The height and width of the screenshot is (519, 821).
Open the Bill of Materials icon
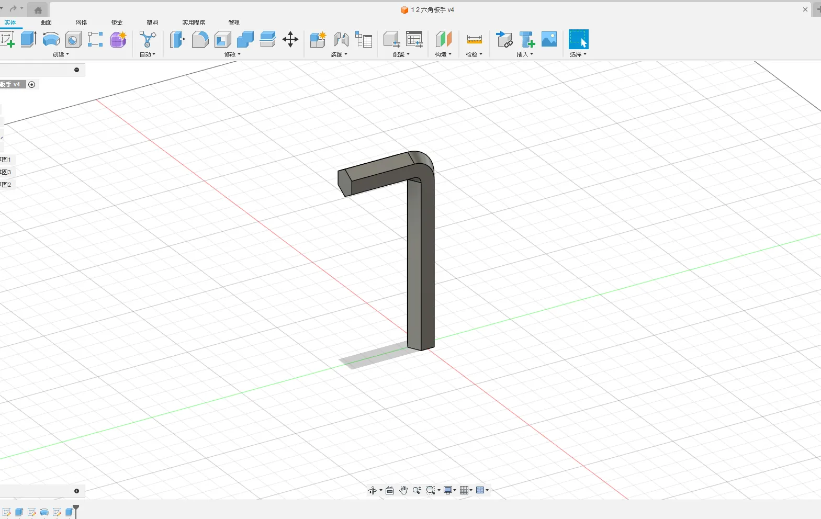click(x=364, y=39)
